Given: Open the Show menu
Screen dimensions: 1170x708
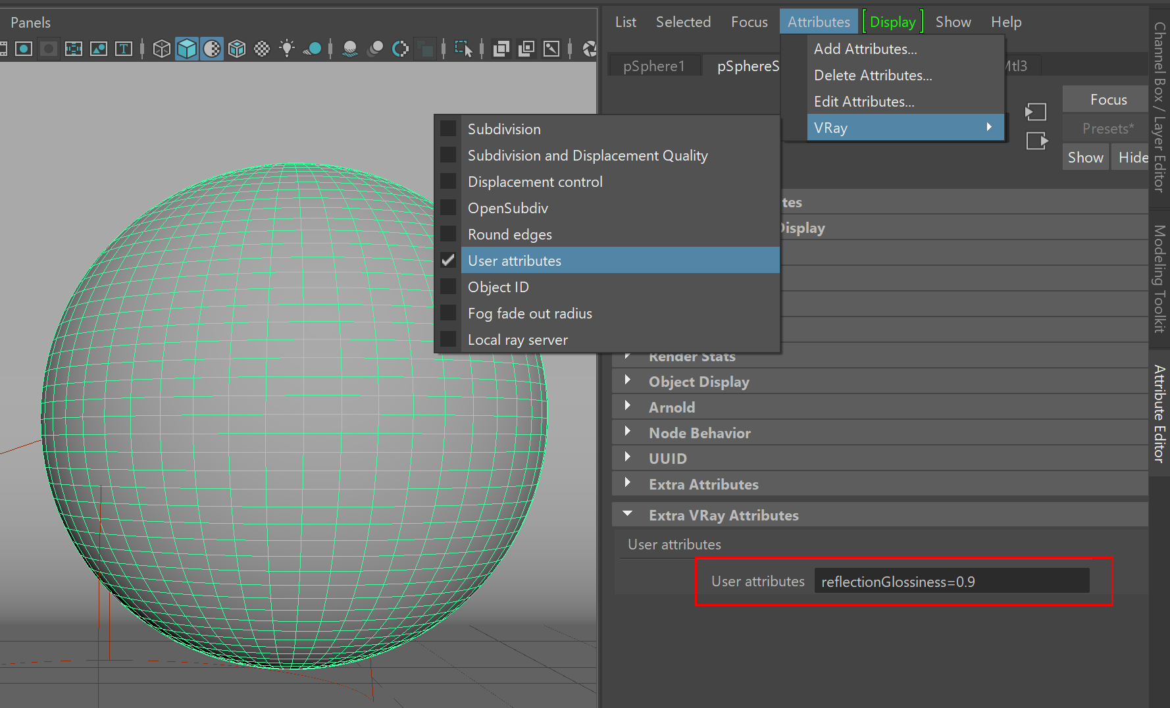Looking at the screenshot, I should [x=953, y=22].
